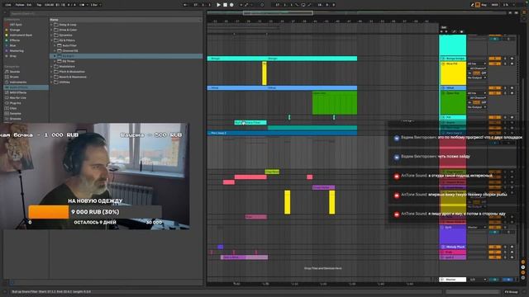Open the MIDI Effects category
The height and width of the screenshot is (297, 529).
pos(18,92)
